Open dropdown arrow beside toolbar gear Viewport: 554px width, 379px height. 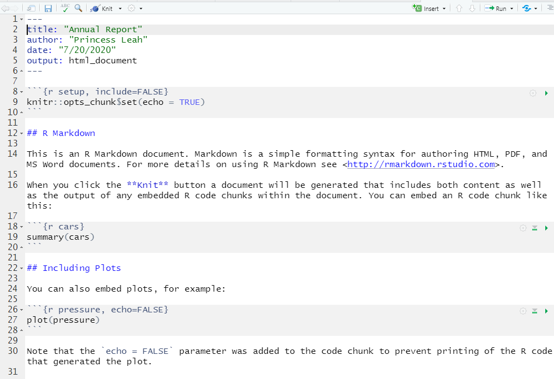click(x=141, y=9)
